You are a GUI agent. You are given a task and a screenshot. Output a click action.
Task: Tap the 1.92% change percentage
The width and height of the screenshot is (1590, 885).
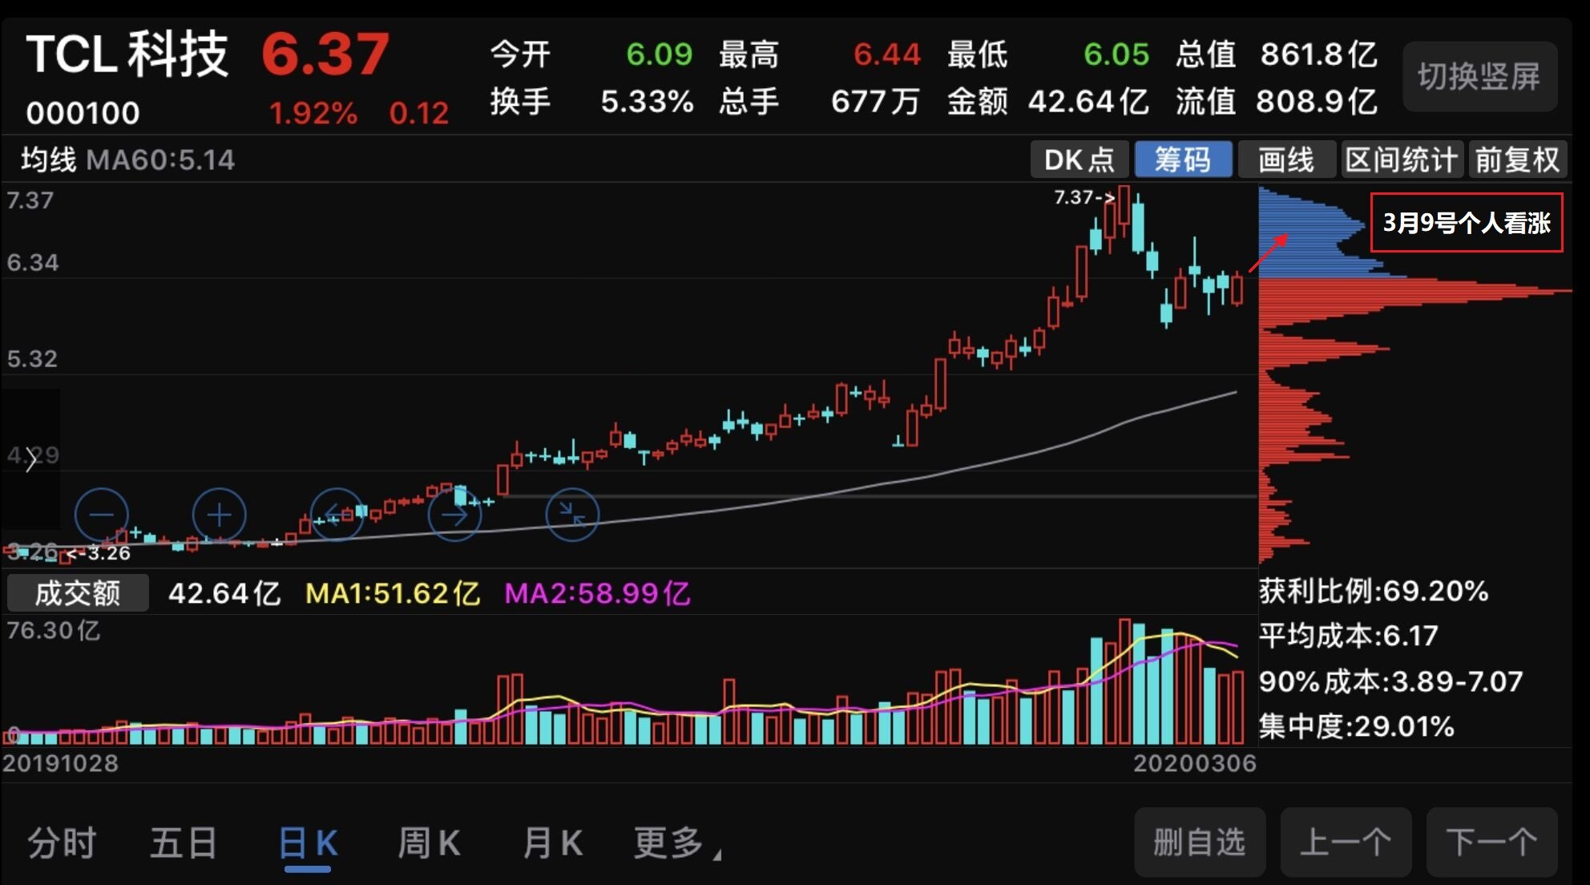click(313, 113)
